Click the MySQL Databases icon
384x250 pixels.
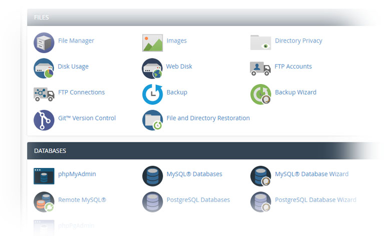(x=152, y=175)
